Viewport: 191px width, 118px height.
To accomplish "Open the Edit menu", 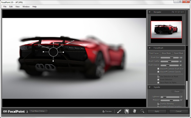I will coord(11,7).
